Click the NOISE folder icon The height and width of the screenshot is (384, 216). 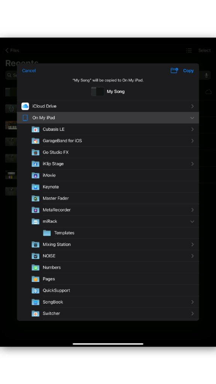point(36,256)
